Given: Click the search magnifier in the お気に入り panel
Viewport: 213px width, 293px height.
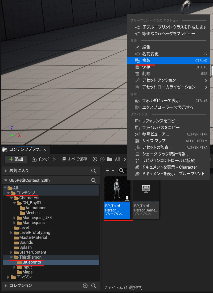Looking at the screenshot, I should pyautogui.click(x=93, y=171).
